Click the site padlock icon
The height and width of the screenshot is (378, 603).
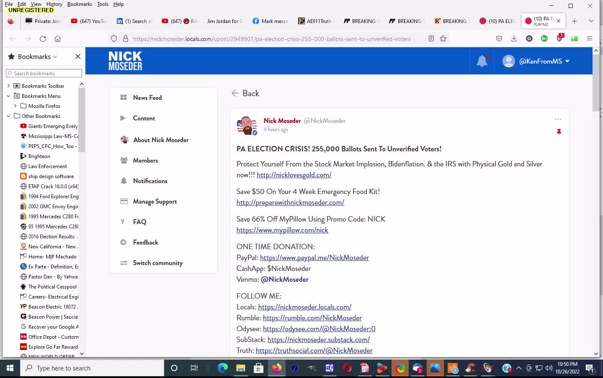(x=125, y=38)
